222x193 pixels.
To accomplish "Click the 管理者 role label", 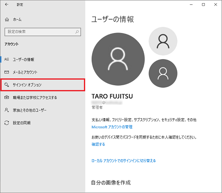I will 97,107.
